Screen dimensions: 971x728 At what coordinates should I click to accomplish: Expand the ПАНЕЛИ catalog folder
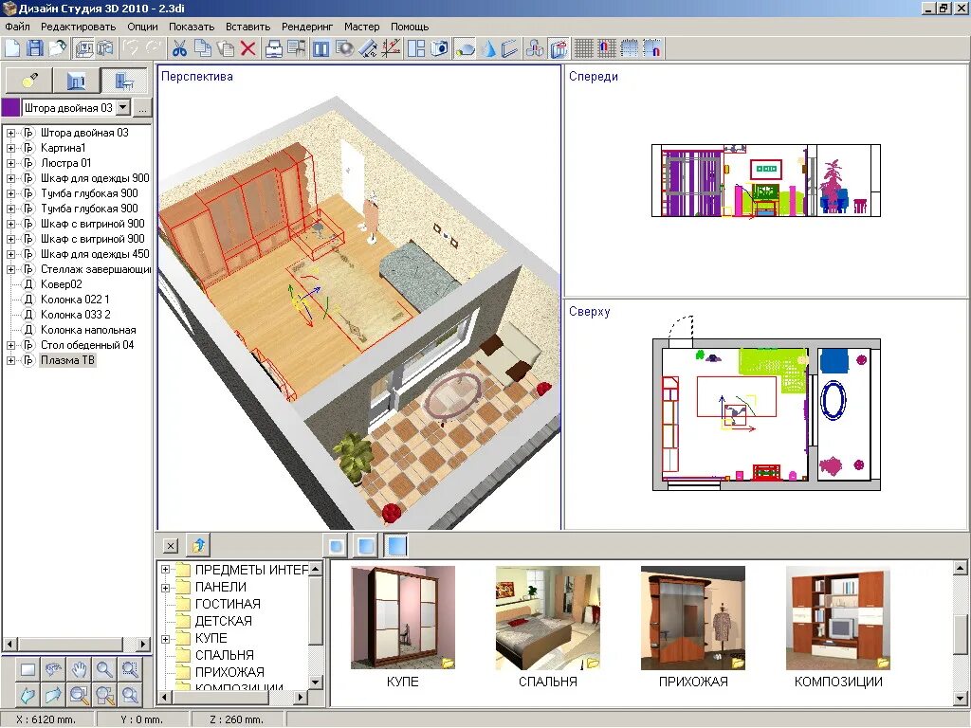pyautogui.click(x=165, y=587)
